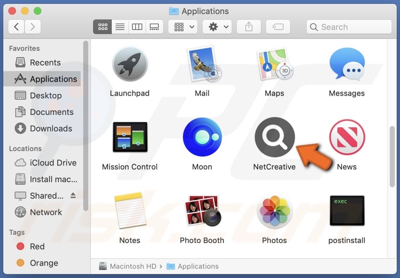Click into the Search field

point(349,27)
